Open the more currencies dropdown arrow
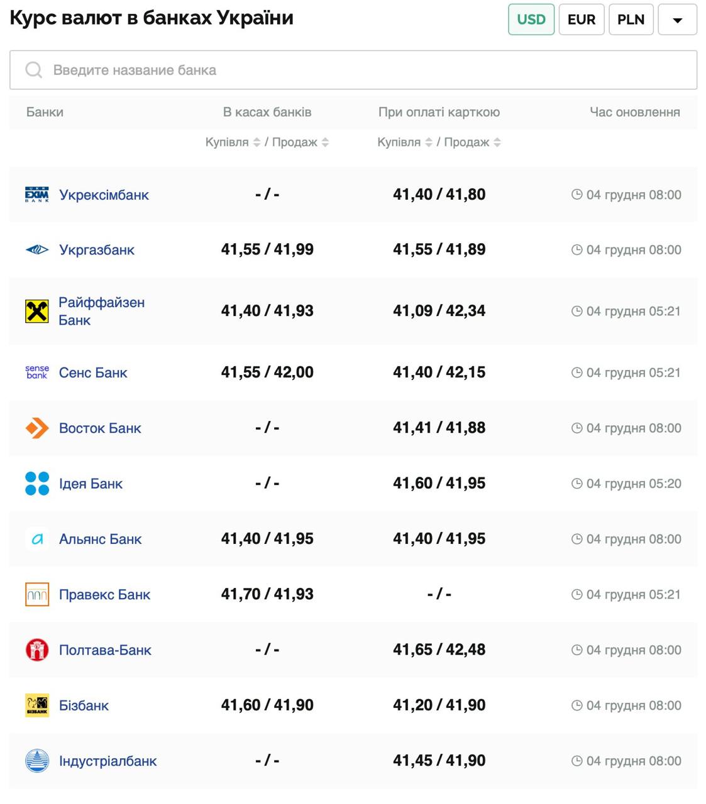The height and width of the screenshot is (804, 706). point(677,19)
